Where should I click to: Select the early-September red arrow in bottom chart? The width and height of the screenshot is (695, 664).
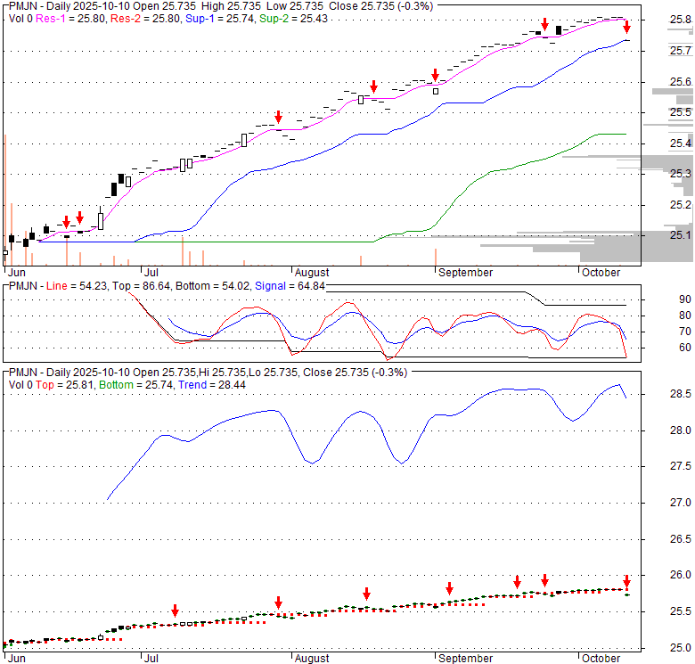click(x=449, y=588)
